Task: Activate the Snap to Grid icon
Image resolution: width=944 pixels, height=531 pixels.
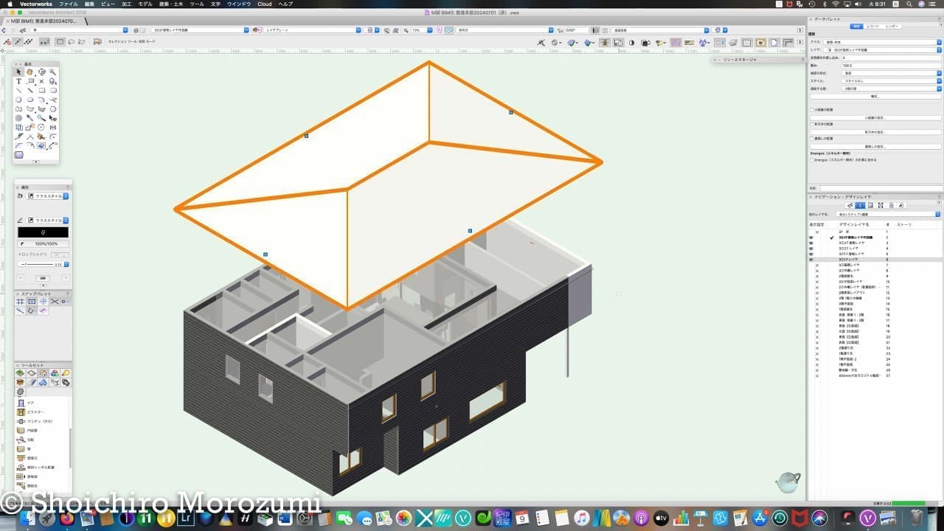Action: coord(20,302)
